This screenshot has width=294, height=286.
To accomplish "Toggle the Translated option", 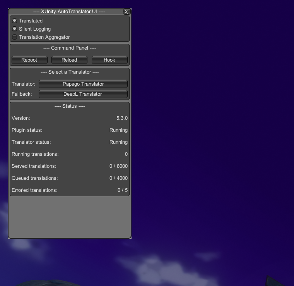I will point(15,21).
